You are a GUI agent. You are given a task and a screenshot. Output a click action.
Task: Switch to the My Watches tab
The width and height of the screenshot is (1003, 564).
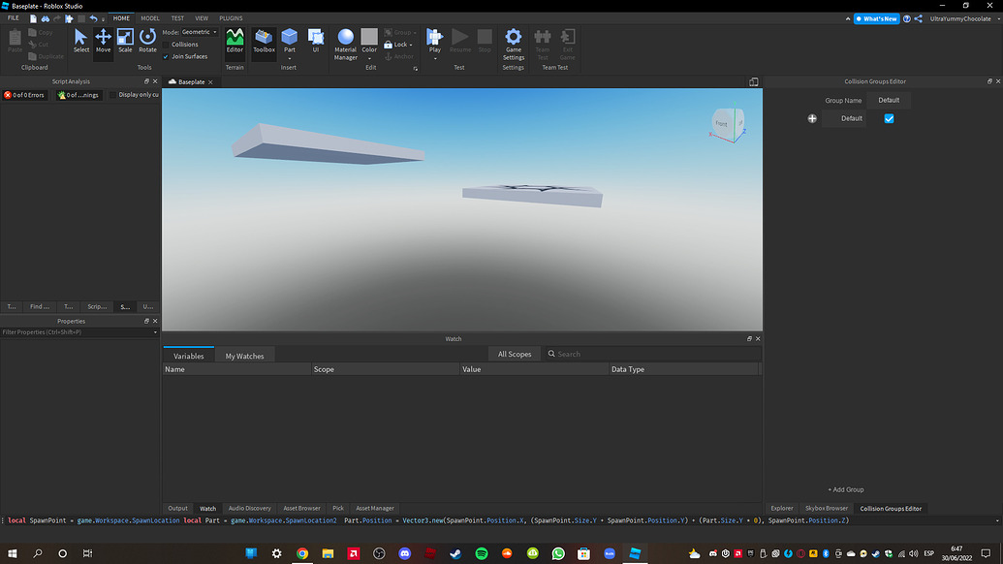click(x=244, y=356)
